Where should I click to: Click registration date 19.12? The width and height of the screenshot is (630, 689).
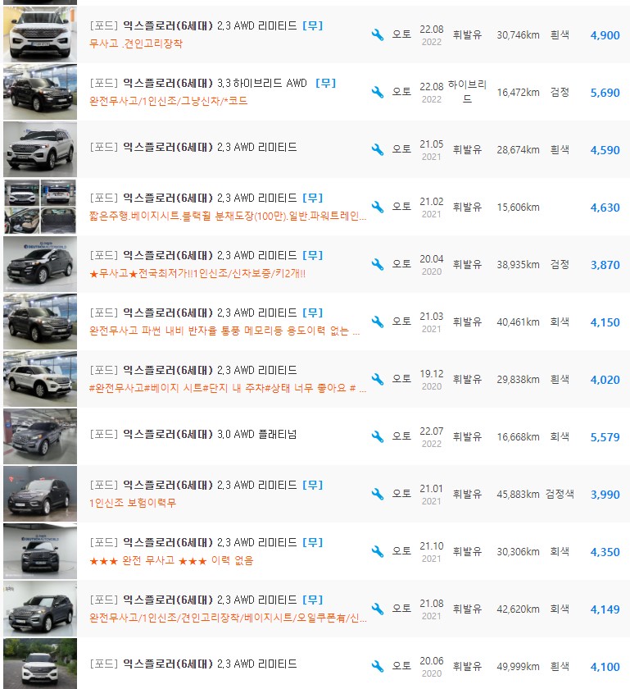coord(432,374)
